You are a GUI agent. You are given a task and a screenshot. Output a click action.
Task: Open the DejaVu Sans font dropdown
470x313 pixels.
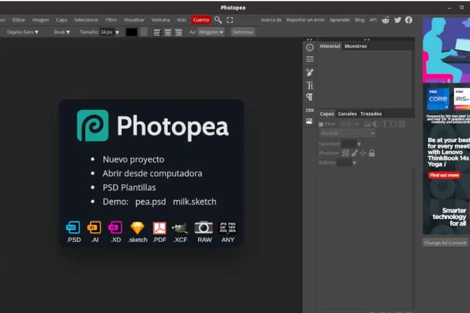(22, 32)
